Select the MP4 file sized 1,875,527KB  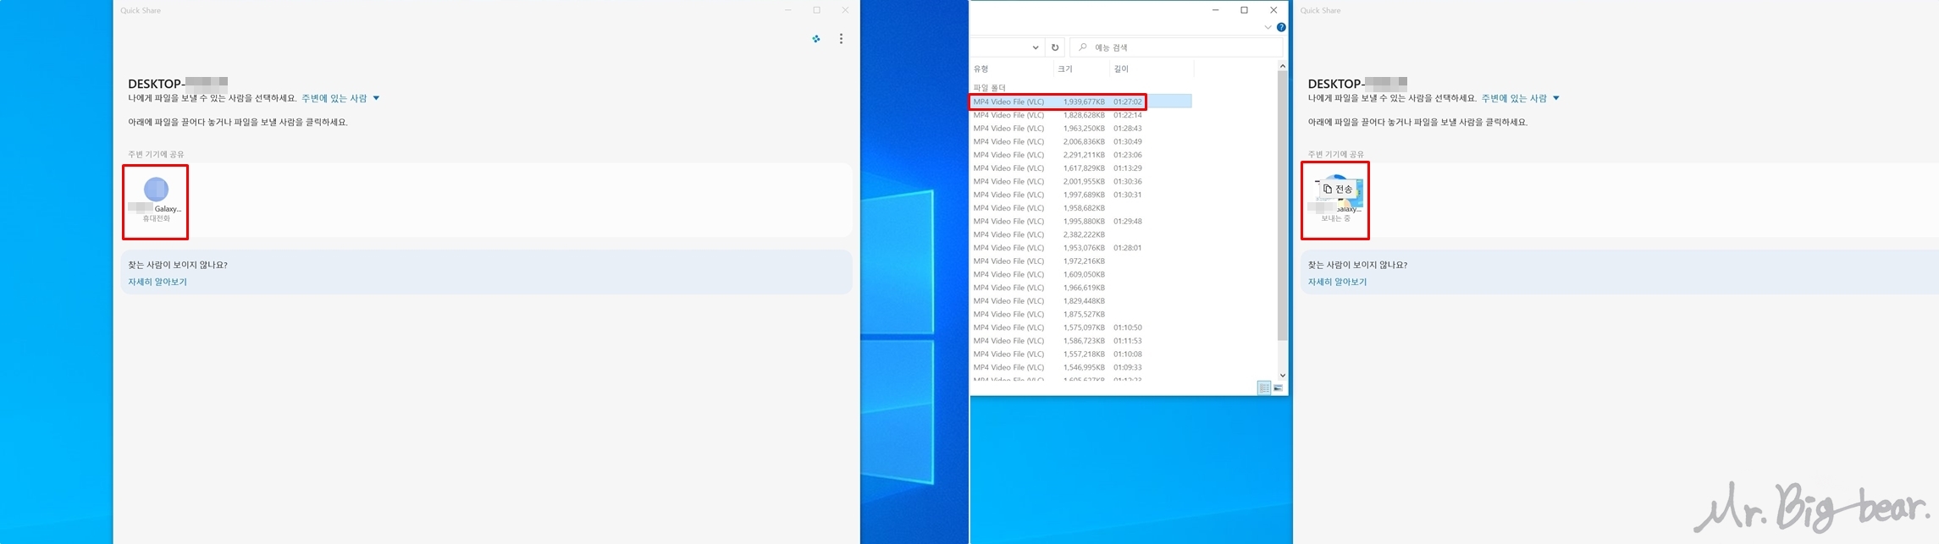[x=1080, y=315]
